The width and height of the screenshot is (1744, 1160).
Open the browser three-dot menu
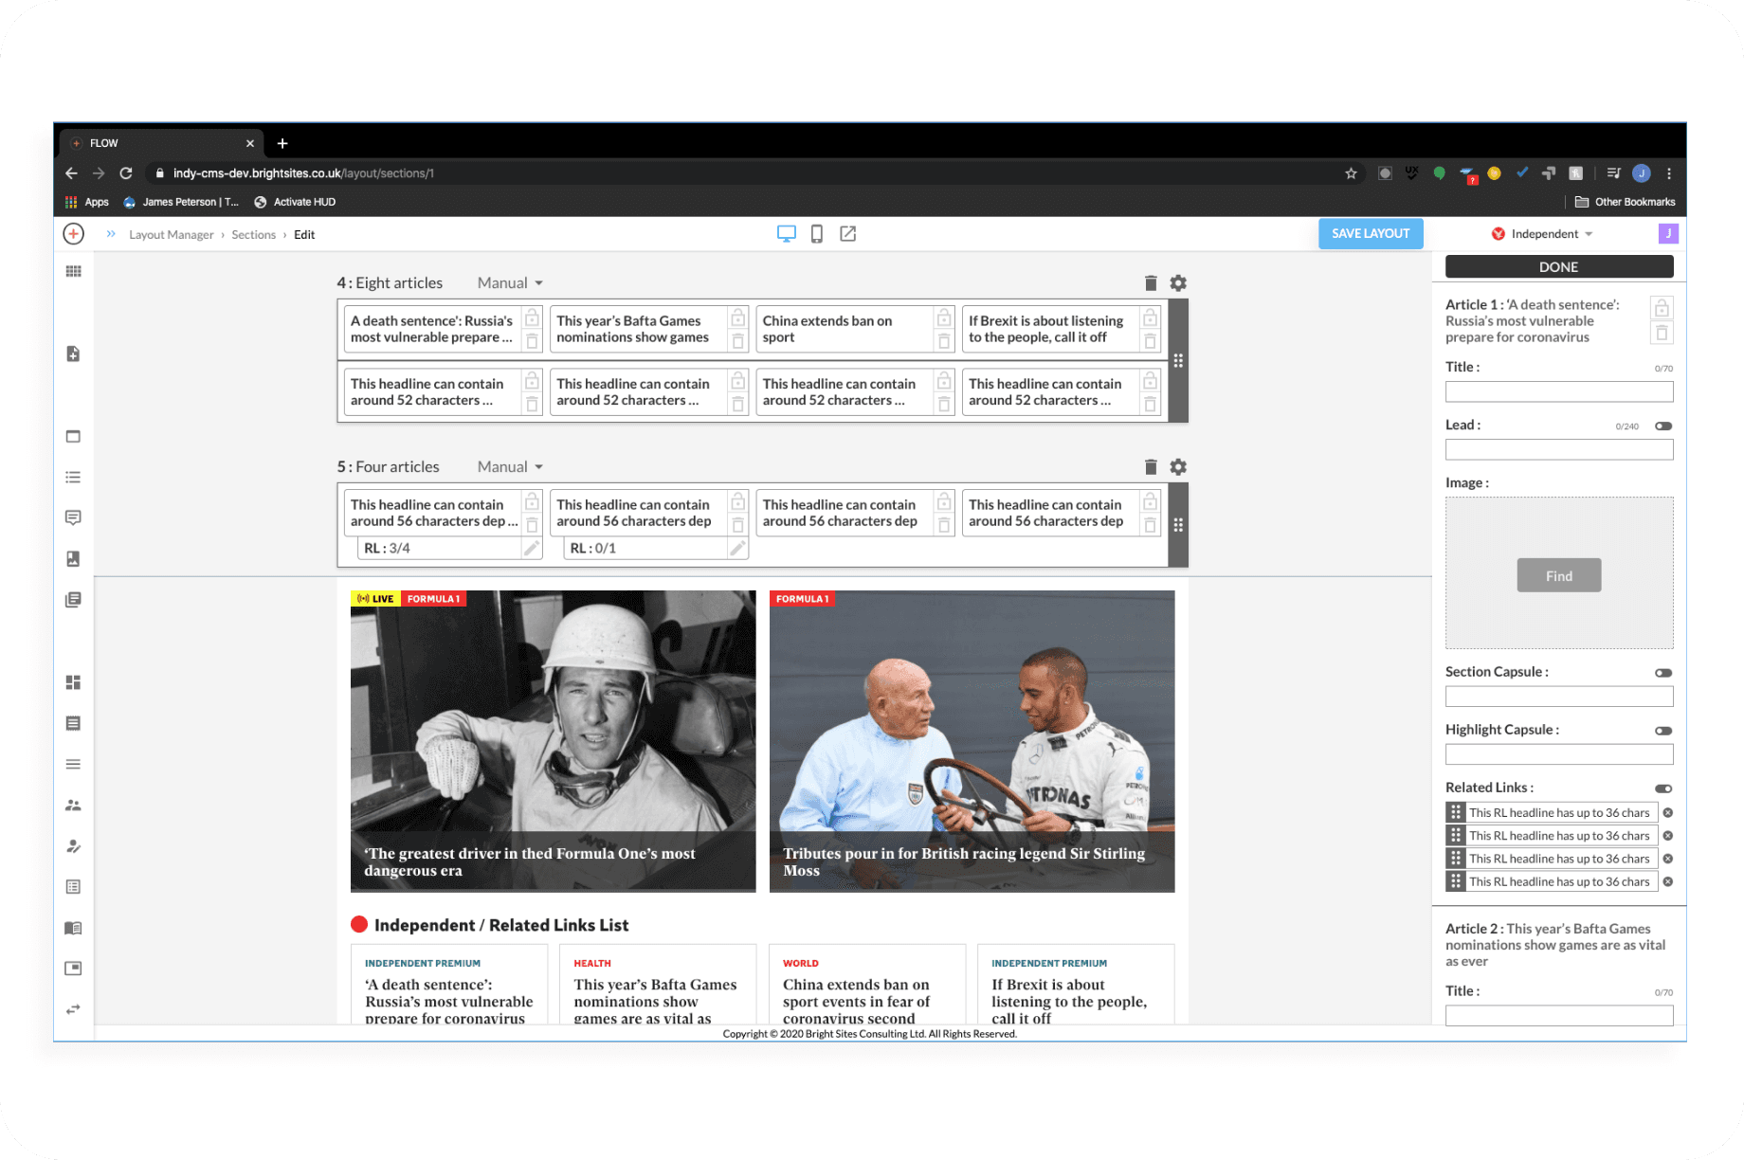[x=1669, y=173]
